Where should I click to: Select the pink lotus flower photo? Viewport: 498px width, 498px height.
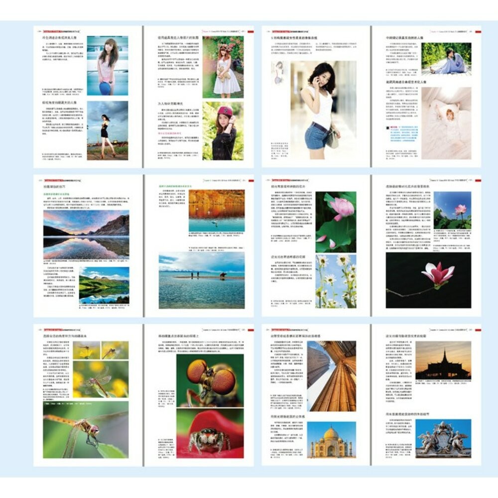click(335, 227)
